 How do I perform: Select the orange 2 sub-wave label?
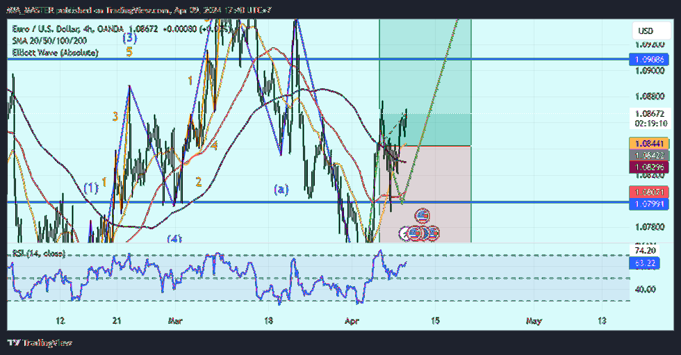tap(199, 182)
